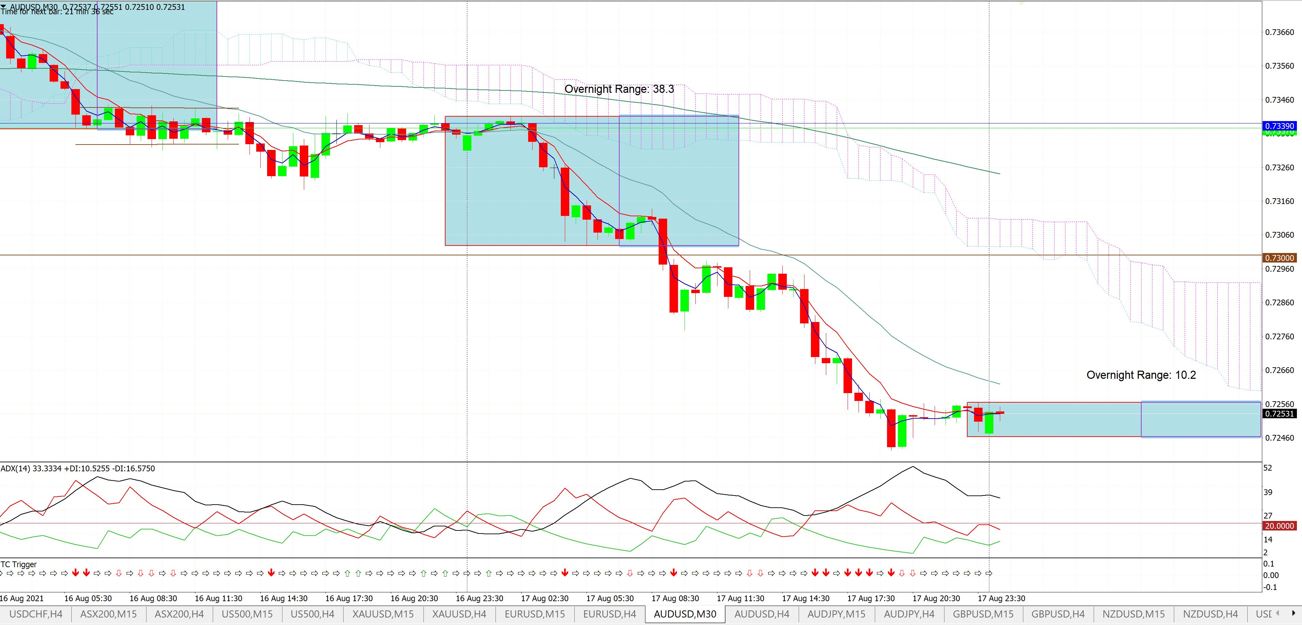Image resolution: width=1302 pixels, height=625 pixels.
Task: Click the 0.72860 price axis label
Action: [x=1279, y=302]
